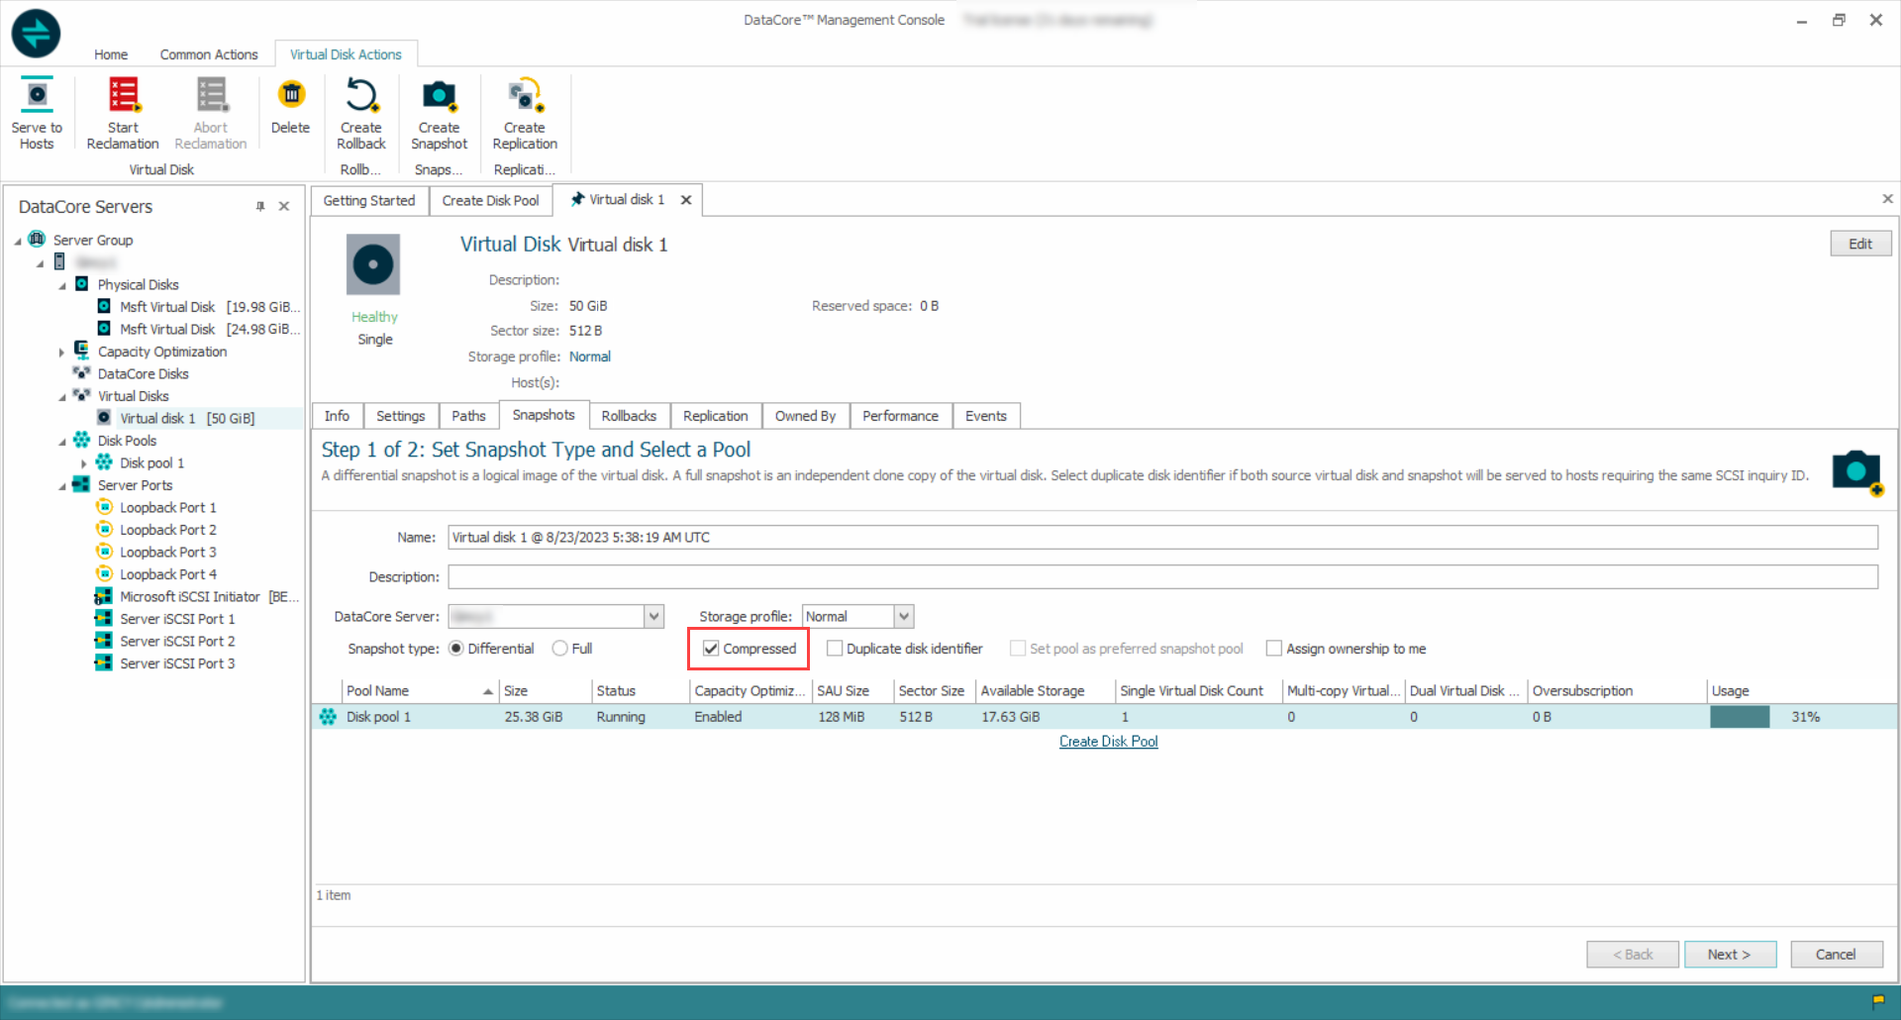Viewport: 1901px width, 1020px height.
Task: Open the DataCore Server dropdown
Action: coord(653,617)
